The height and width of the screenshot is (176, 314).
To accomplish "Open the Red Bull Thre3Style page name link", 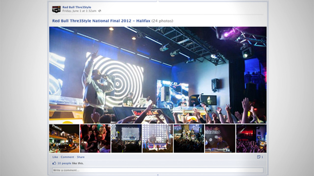I will (x=77, y=7).
